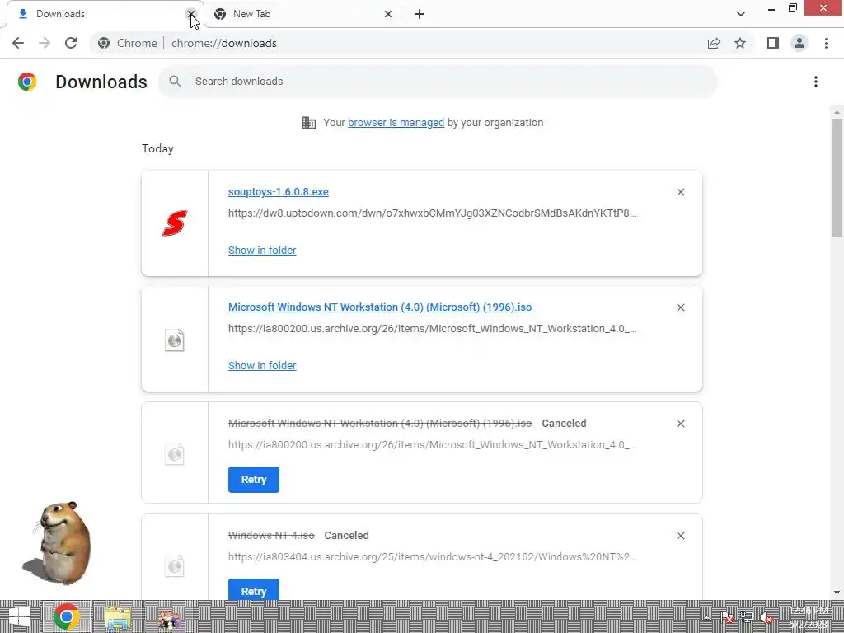Viewport: 844px width, 633px height.
Task: Click the red Souptoys file icon
Action: (175, 223)
